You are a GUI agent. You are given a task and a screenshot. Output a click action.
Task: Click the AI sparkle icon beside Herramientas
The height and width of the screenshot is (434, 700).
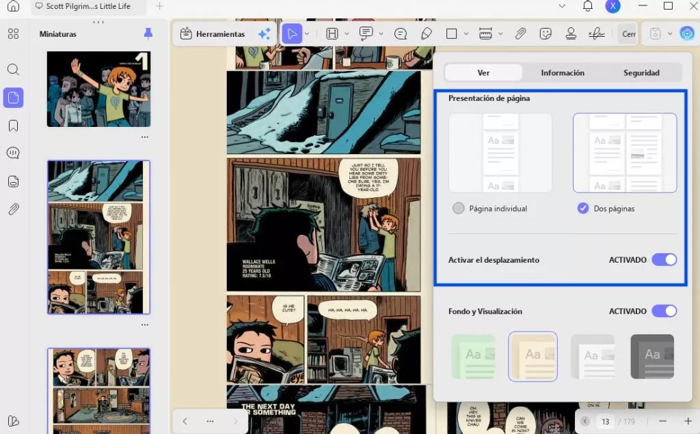(x=265, y=34)
